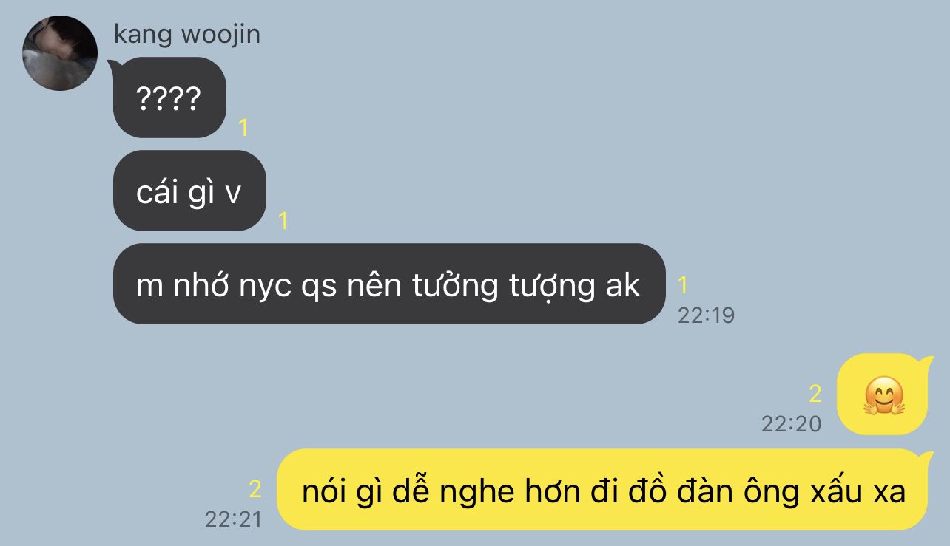
Task: Tap the 'cái gì v' message bubble
Action: (x=189, y=191)
